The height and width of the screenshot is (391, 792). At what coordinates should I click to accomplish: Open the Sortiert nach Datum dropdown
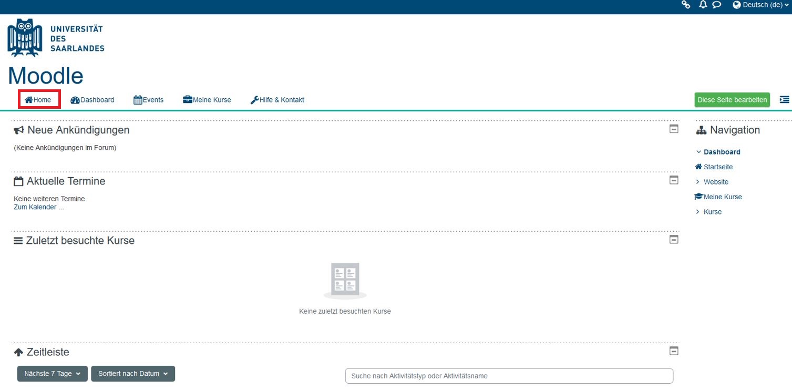coord(133,374)
